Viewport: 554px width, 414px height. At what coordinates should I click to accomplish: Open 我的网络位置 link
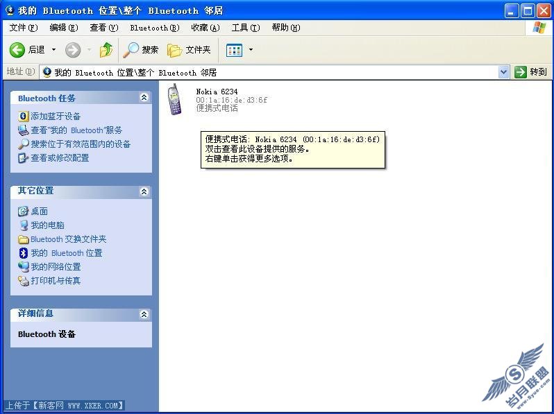click(56, 267)
